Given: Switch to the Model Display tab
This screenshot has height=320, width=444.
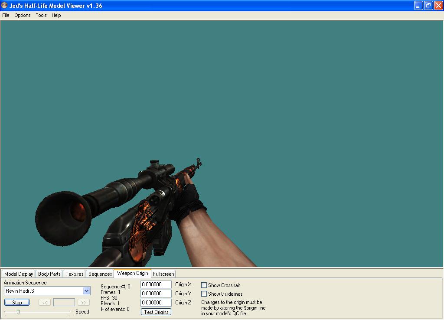Looking at the screenshot, I should [19, 274].
